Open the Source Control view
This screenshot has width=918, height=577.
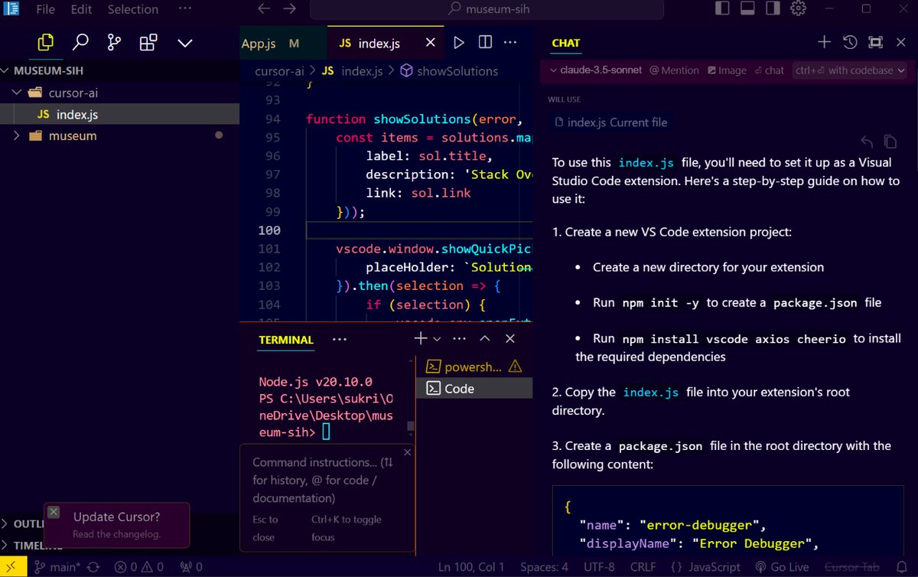113,44
